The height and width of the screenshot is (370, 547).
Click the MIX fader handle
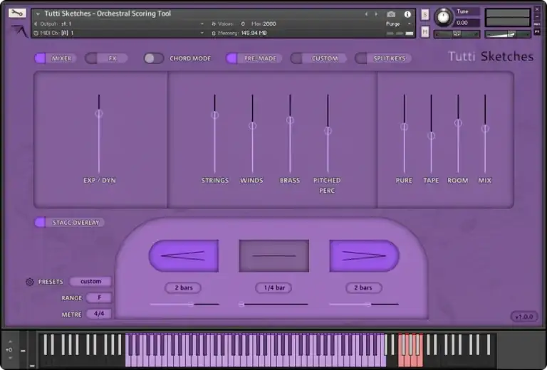pos(485,129)
